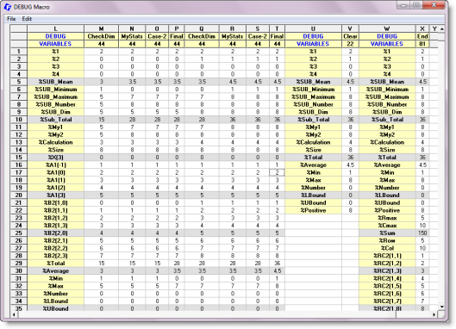
Task: Click the horizontal scrollbar right arrow
Action: click(434, 314)
